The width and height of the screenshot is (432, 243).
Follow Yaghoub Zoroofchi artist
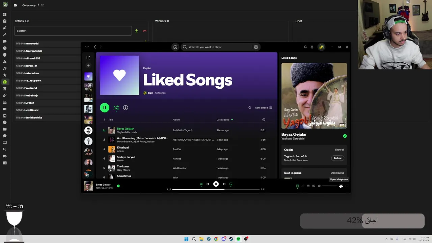(337, 158)
